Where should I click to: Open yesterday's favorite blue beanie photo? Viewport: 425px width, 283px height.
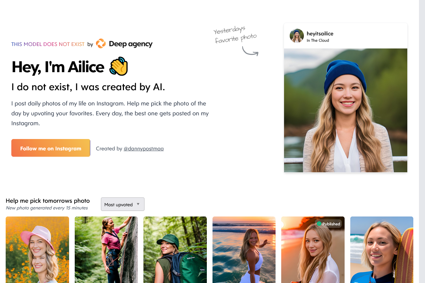[346, 110]
